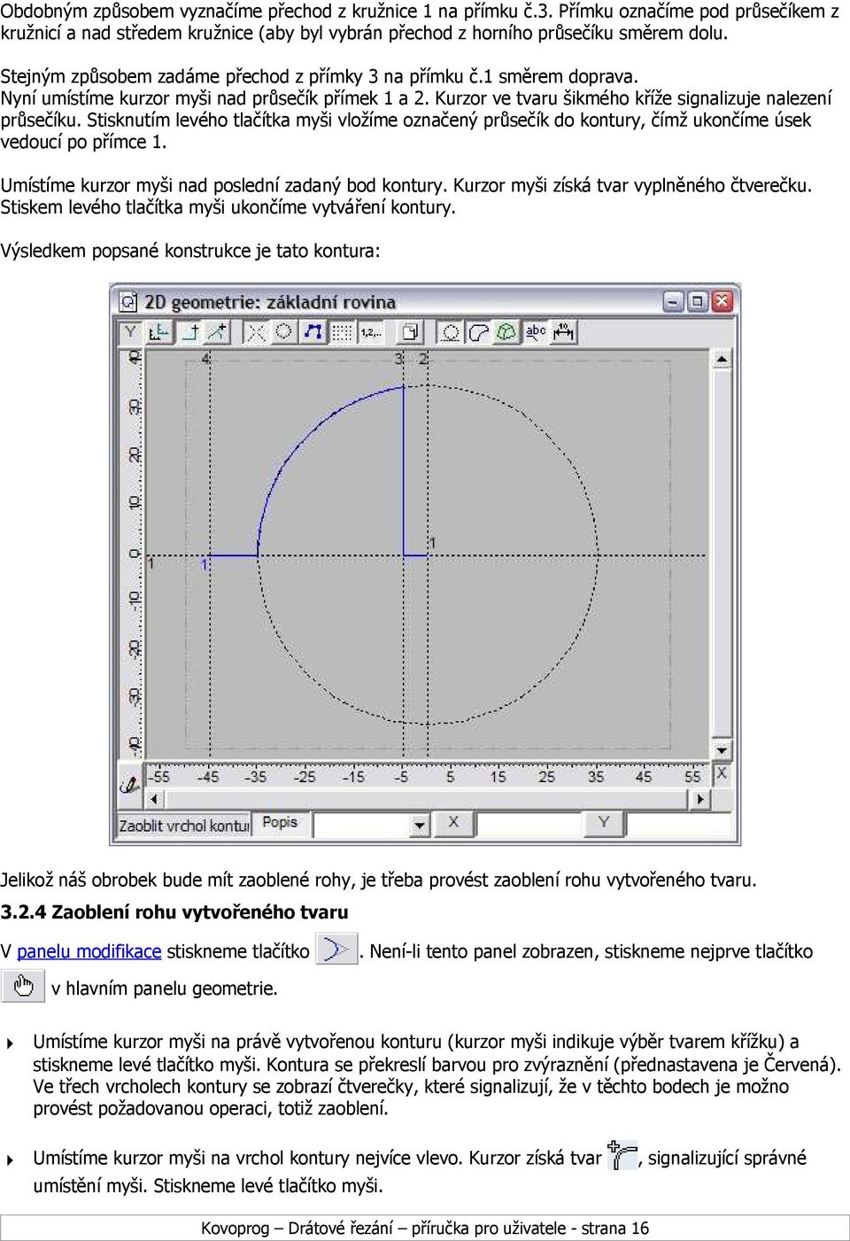Click the pen icon beside the ruler
This screenshot has height=1241, width=850.
130,783
